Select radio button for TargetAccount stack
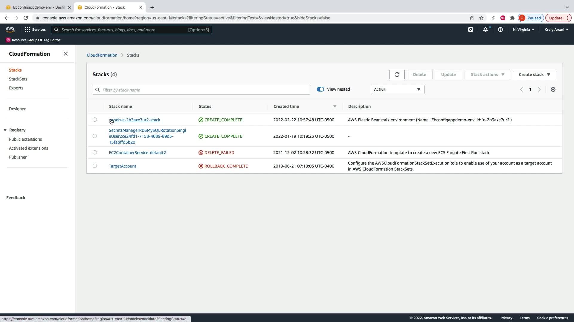This screenshot has width=574, height=322. 95,166
